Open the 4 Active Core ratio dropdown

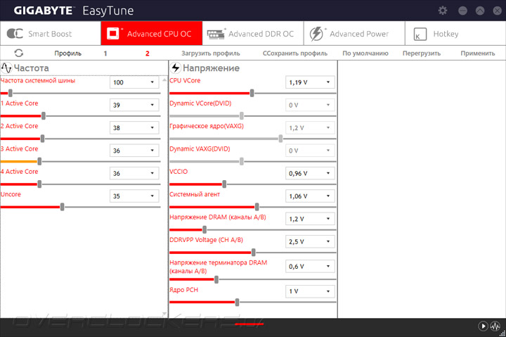[x=134, y=173]
